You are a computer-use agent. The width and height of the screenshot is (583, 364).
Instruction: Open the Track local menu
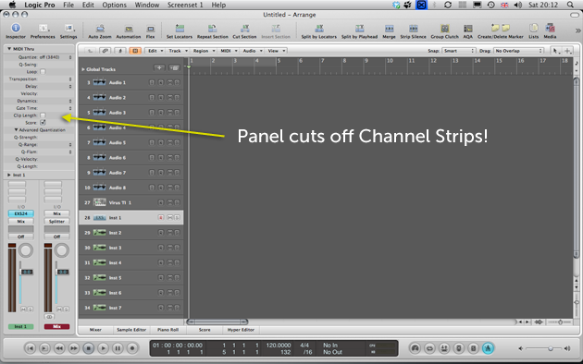(178, 51)
